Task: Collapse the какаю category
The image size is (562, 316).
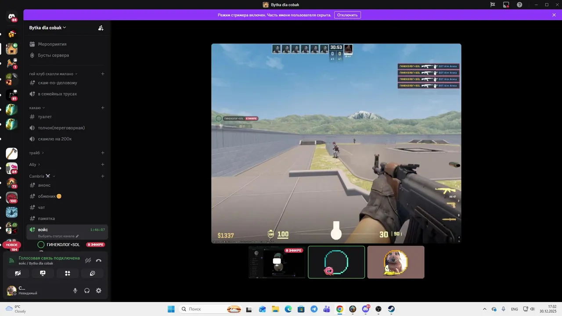Action: pyautogui.click(x=37, y=108)
